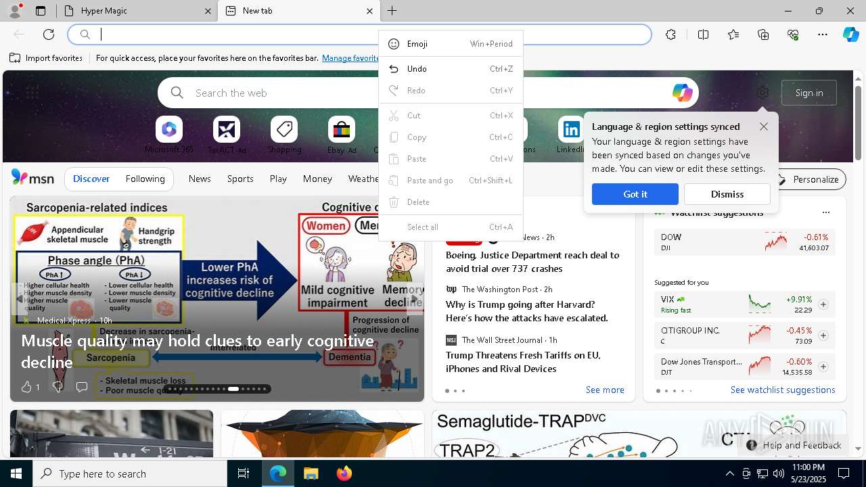Add VIX to the watchlist
Screen dimensions: 866x487
pyautogui.click(x=823, y=304)
